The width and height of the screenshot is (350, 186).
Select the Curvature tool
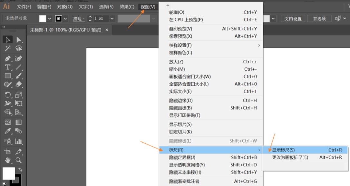18,58
